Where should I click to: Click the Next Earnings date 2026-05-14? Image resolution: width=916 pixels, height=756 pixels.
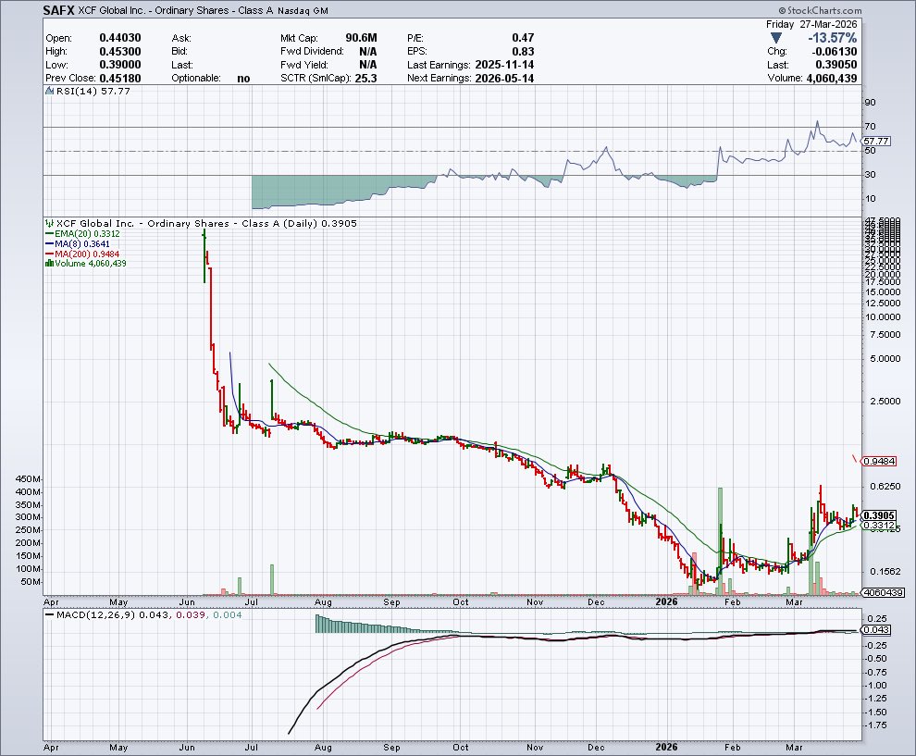click(504, 79)
